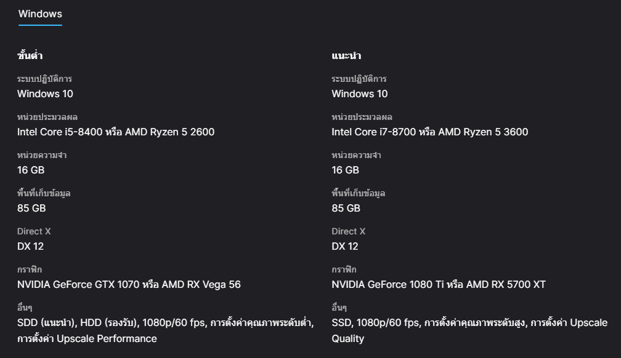Click the Direct X label under แนะนำ

pos(348,231)
